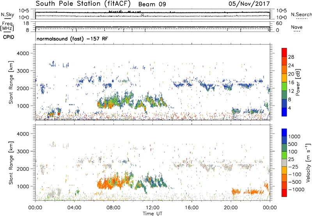Image resolution: width=312 pixels, height=216 pixels.
Task: Click the "Time UT" axis title
Action: (152, 214)
